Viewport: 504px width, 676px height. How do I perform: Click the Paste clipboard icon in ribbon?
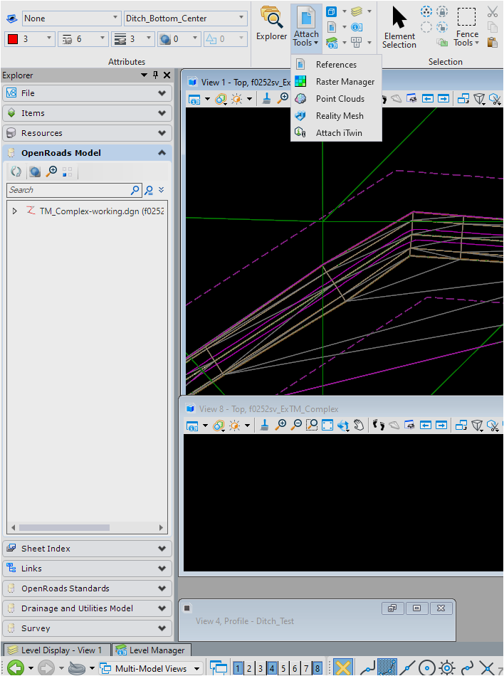(493, 42)
